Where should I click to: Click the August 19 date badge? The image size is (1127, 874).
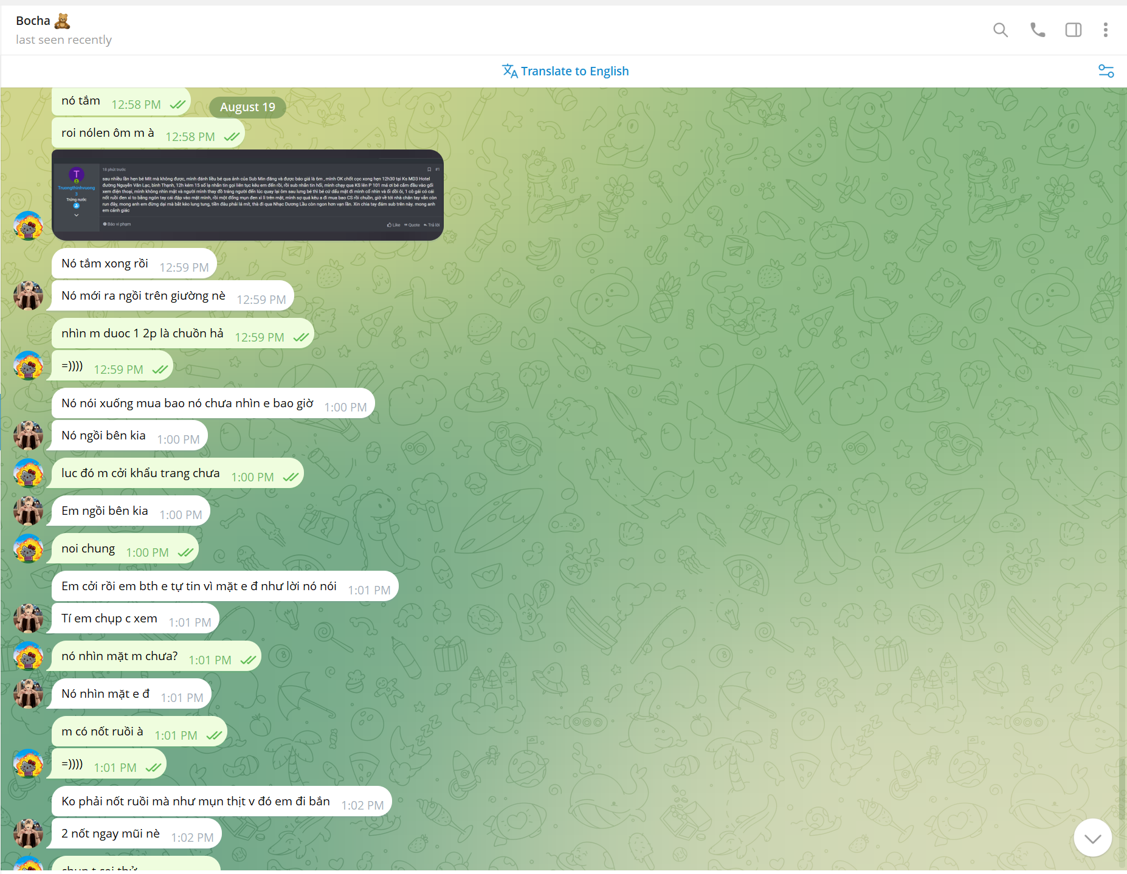(x=247, y=107)
